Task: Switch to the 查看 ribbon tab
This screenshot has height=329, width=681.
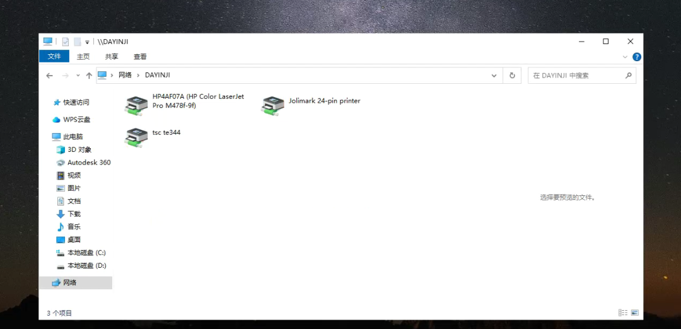Action: point(140,57)
